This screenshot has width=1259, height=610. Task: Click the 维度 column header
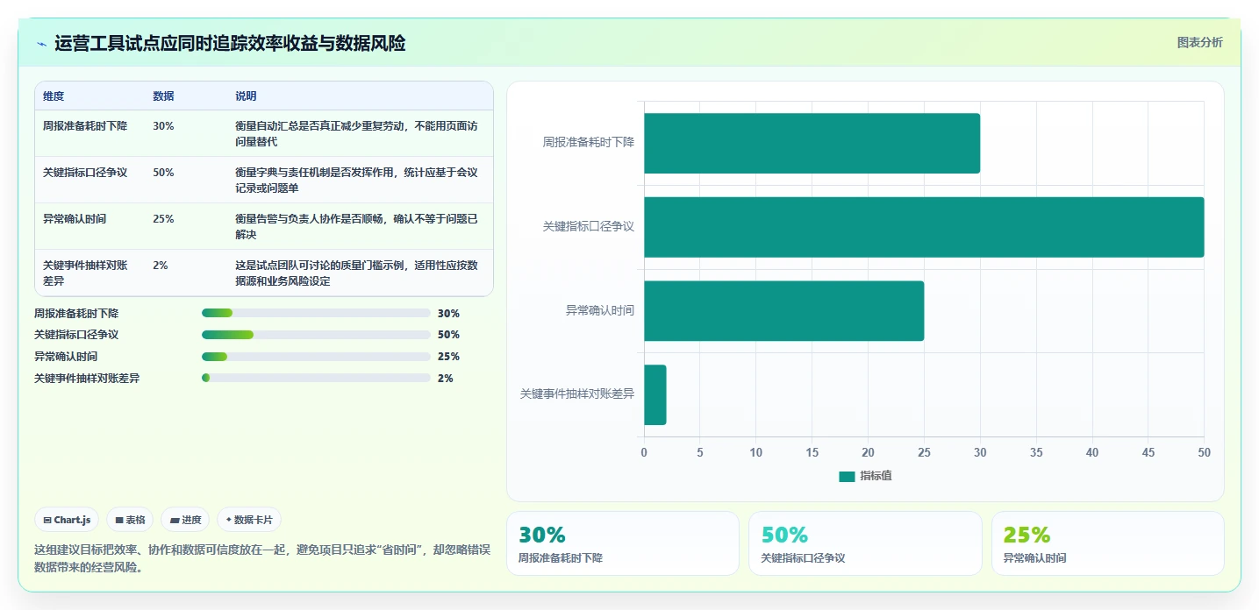pyautogui.click(x=54, y=96)
